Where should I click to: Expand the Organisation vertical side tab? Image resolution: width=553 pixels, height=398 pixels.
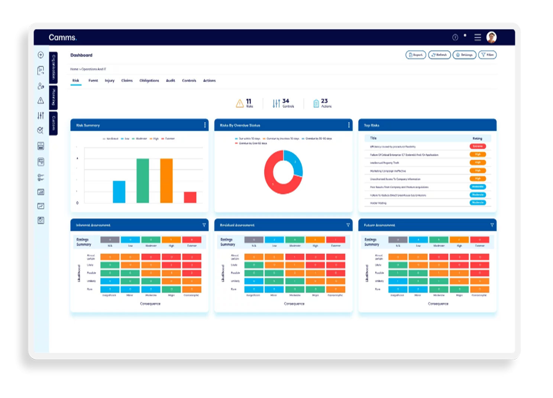(53, 68)
